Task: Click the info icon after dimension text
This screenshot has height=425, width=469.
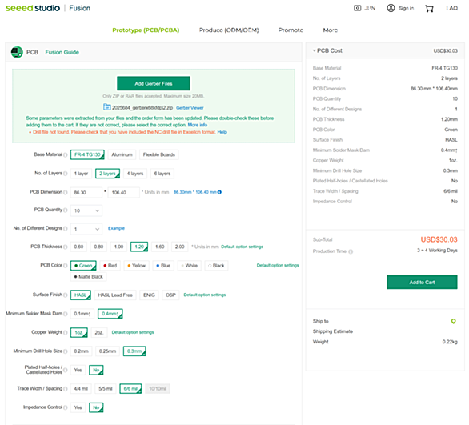Action: coord(219,192)
